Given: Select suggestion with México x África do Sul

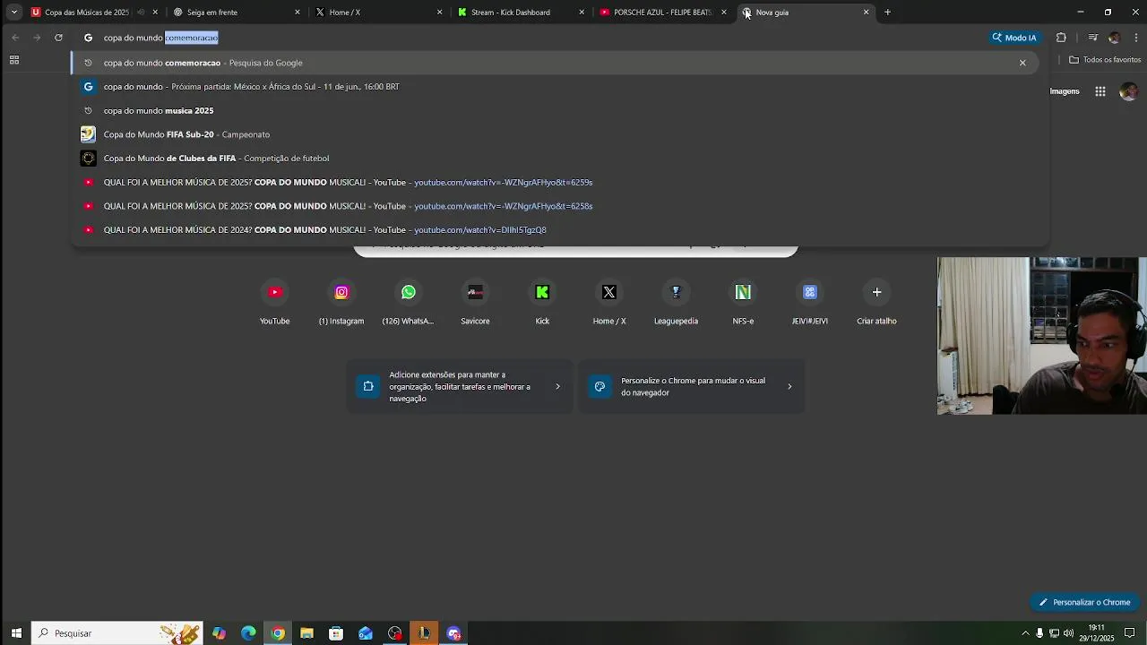Looking at the screenshot, I should [x=556, y=87].
